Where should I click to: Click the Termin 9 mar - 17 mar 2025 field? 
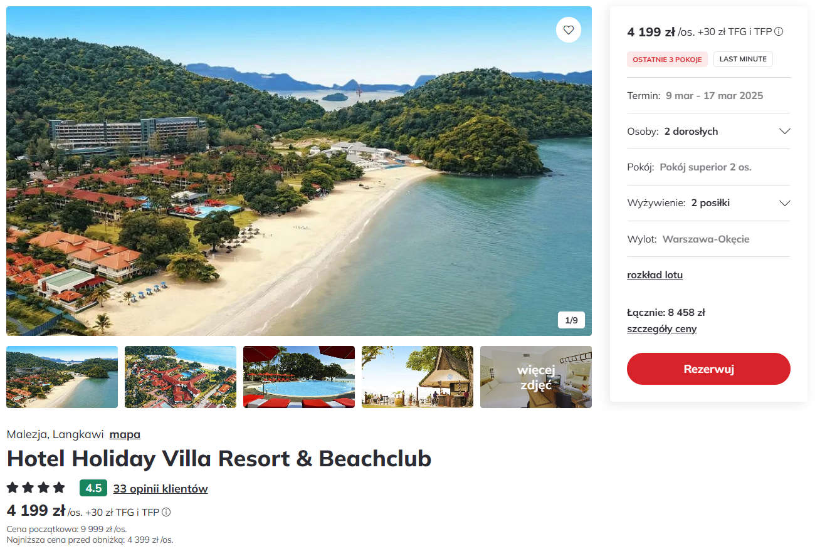[708, 95]
